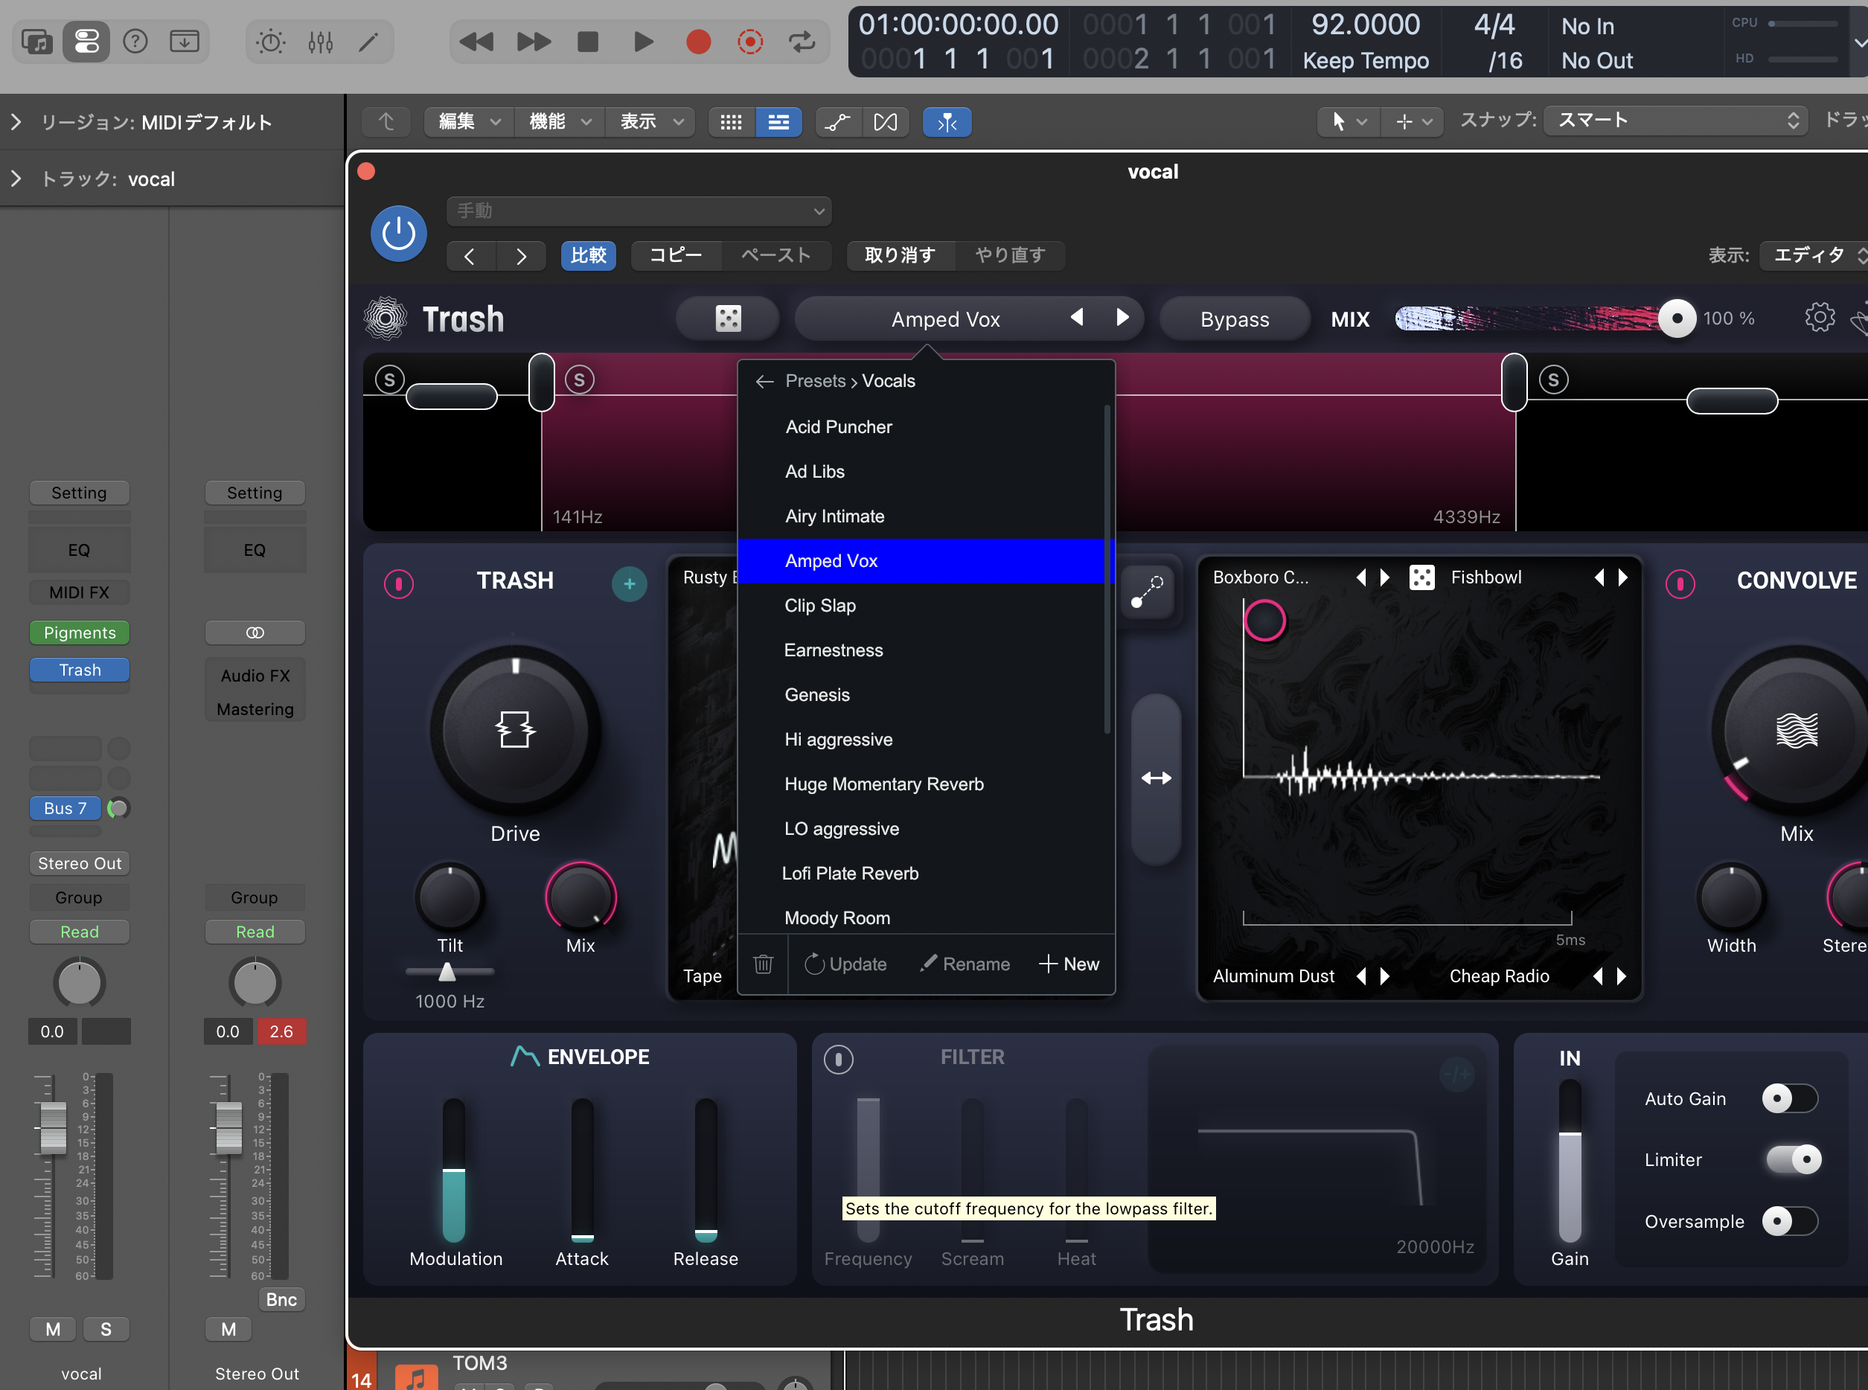This screenshot has width=1868, height=1390.
Task: Open Quick Help question mark icon
Action: [135, 41]
